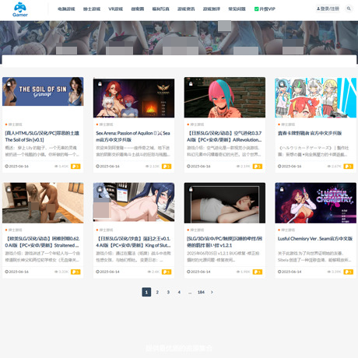The image size is (358, 358).
Task: Jump to last page 184
Action: click(x=201, y=292)
